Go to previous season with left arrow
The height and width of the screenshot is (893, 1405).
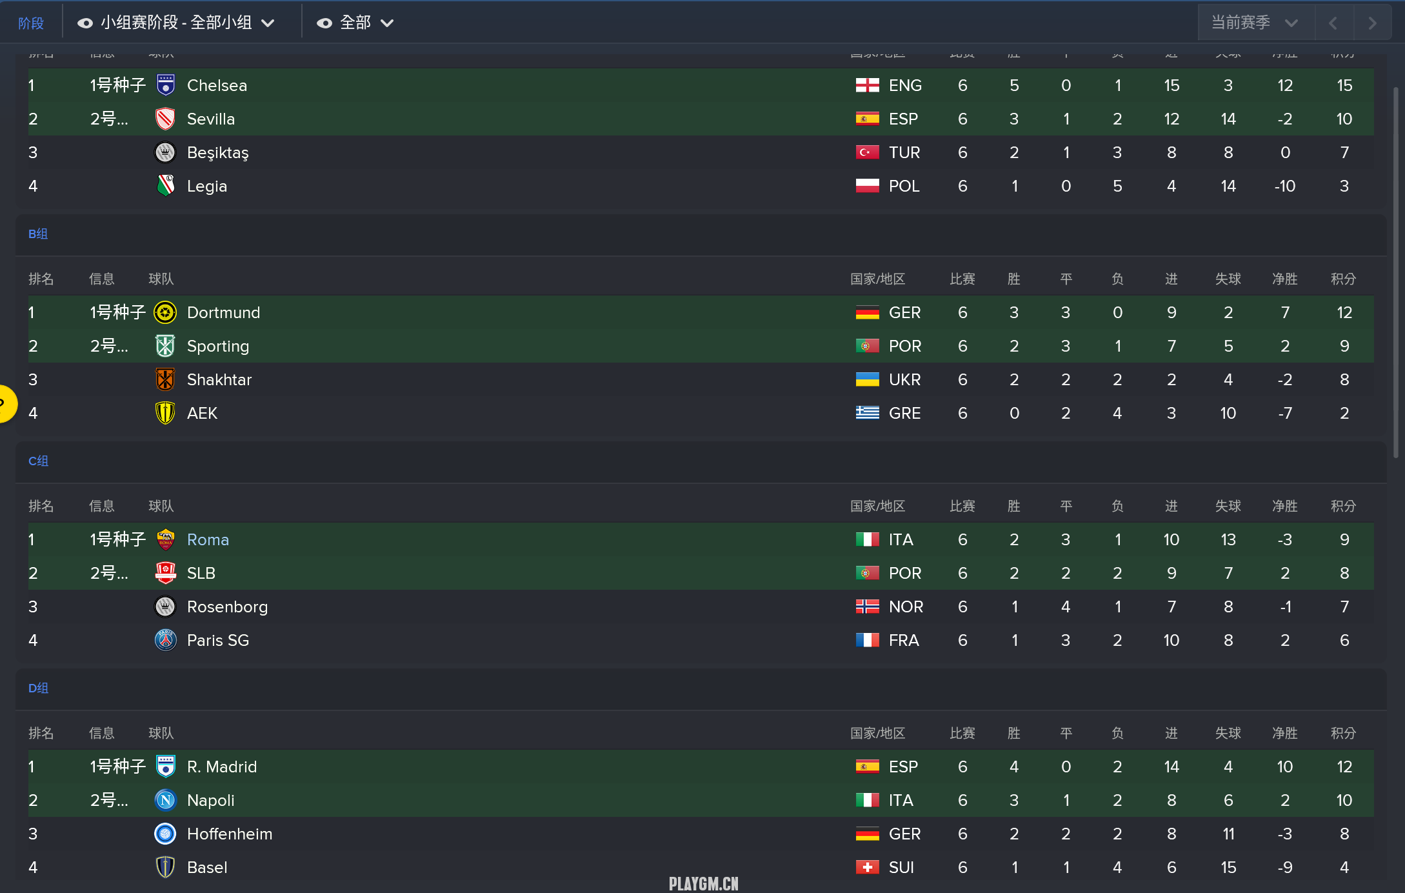tap(1333, 23)
